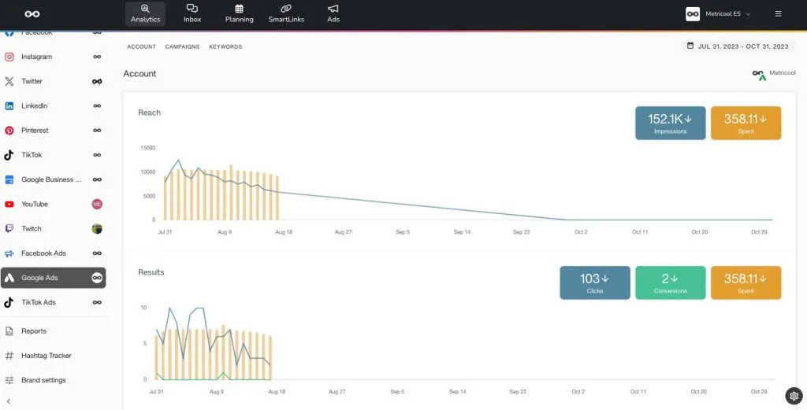Click the calendar icon in date range
Screen dimensions: 807x410
point(690,46)
